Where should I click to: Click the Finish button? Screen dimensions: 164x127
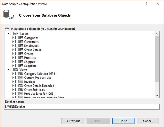point(123,121)
